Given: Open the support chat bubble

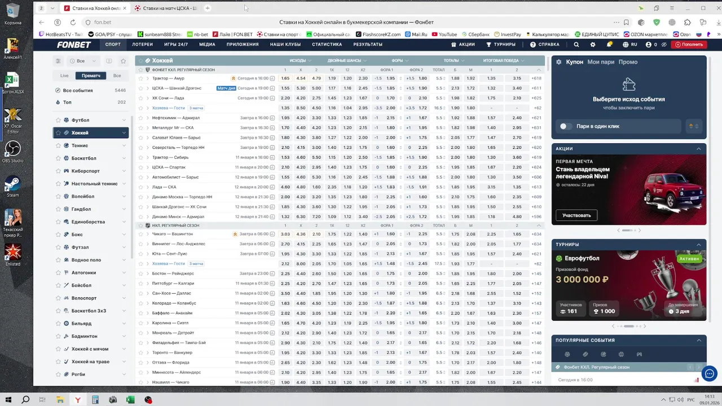Looking at the screenshot, I should pyautogui.click(x=709, y=373).
